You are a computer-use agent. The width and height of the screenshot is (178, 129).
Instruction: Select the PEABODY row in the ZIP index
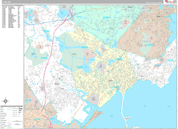pos(11,22)
